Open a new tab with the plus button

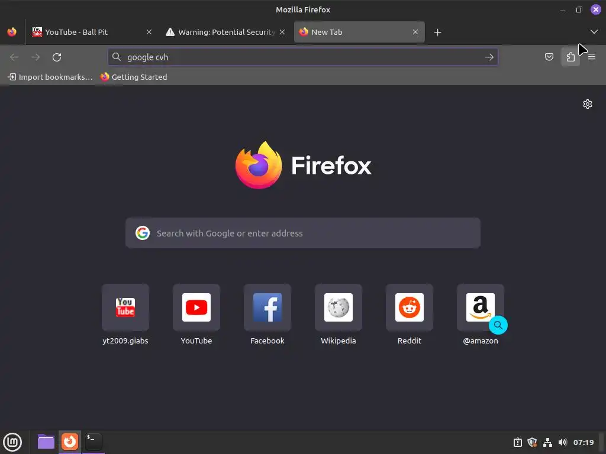click(x=437, y=33)
